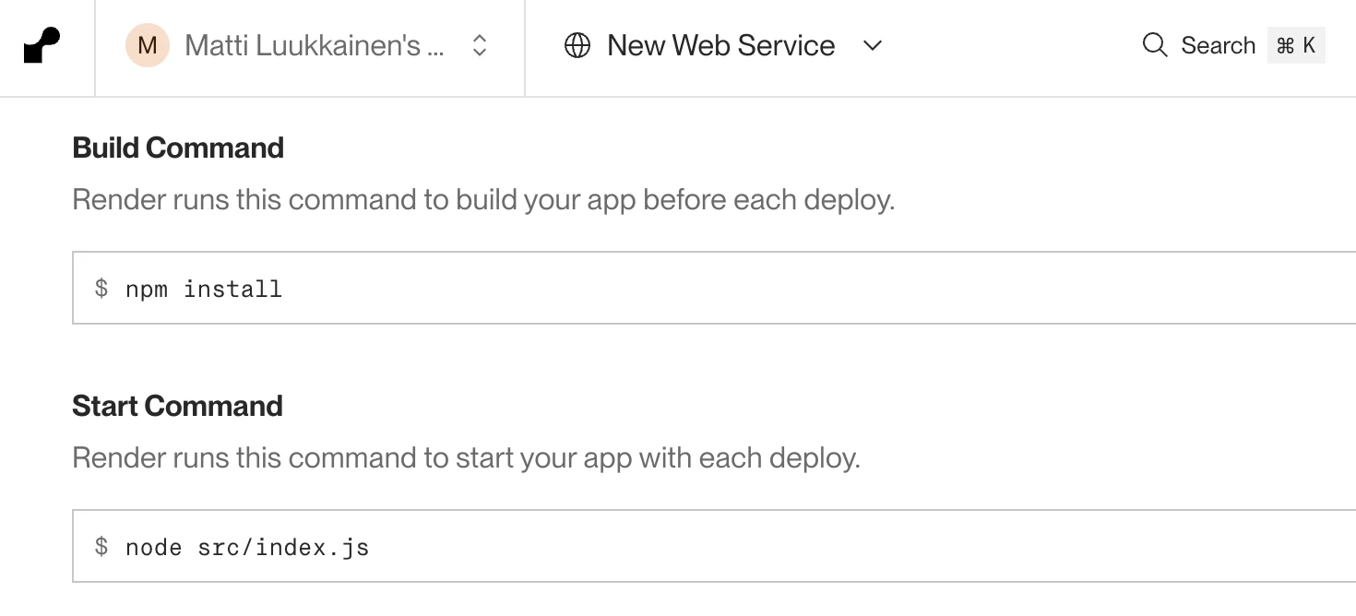Focus the Start Command field with node src/index.js
Screen dimensions: 1356x616
pyautogui.click(x=714, y=546)
